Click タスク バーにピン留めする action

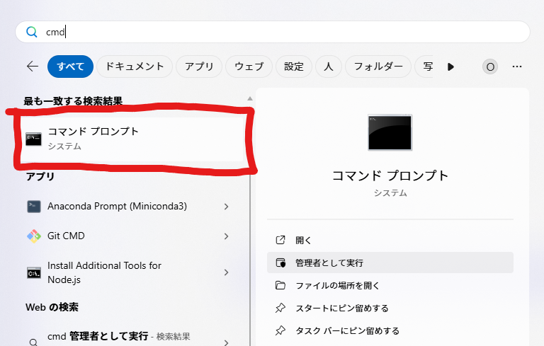[x=390, y=330]
